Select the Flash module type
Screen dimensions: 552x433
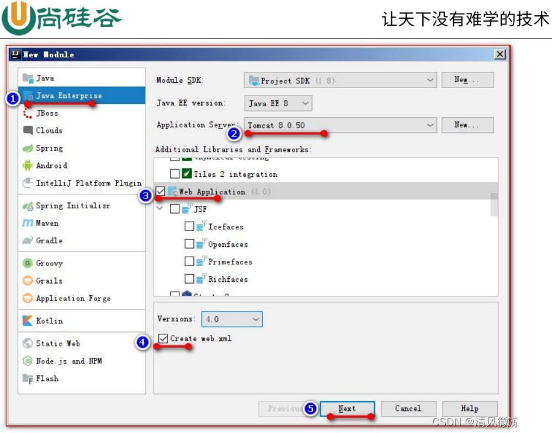coord(82,379)
